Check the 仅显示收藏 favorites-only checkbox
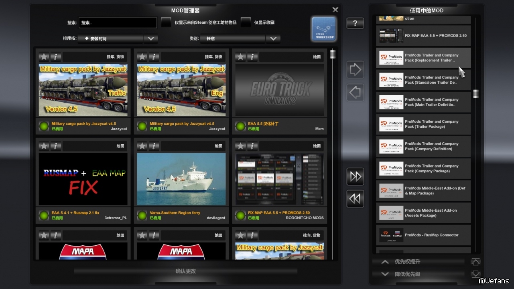The height and width of the screenshot is (289, 514). click(246, 22)
